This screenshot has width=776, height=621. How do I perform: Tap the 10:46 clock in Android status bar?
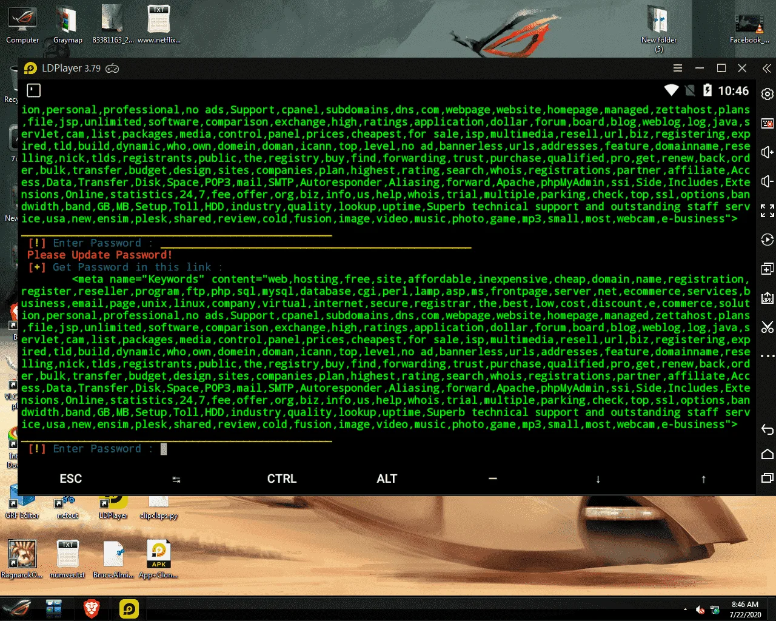[x=734, y=91]
